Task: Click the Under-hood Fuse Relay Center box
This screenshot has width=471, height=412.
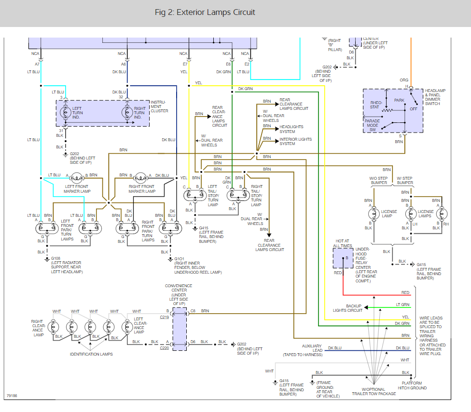Action: (x=343, y=258)
